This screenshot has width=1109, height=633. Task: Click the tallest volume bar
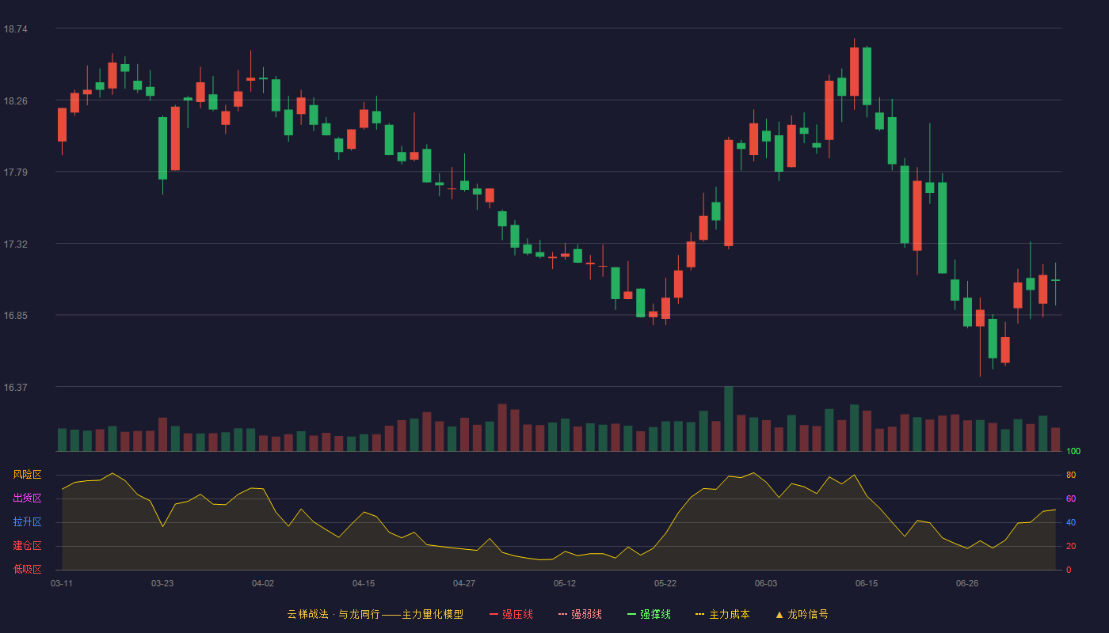click(x=729, y=419)
